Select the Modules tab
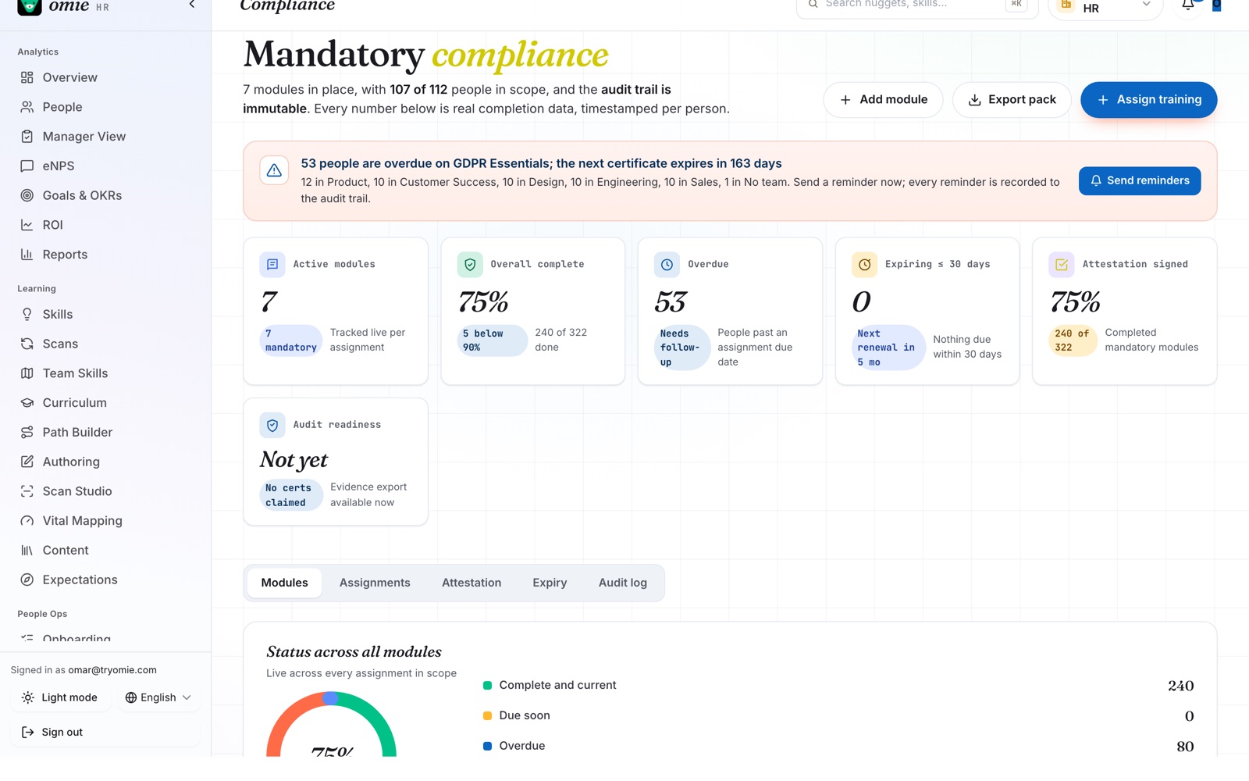The height and width of the screenshot is (781, 1249). [285, 583]
